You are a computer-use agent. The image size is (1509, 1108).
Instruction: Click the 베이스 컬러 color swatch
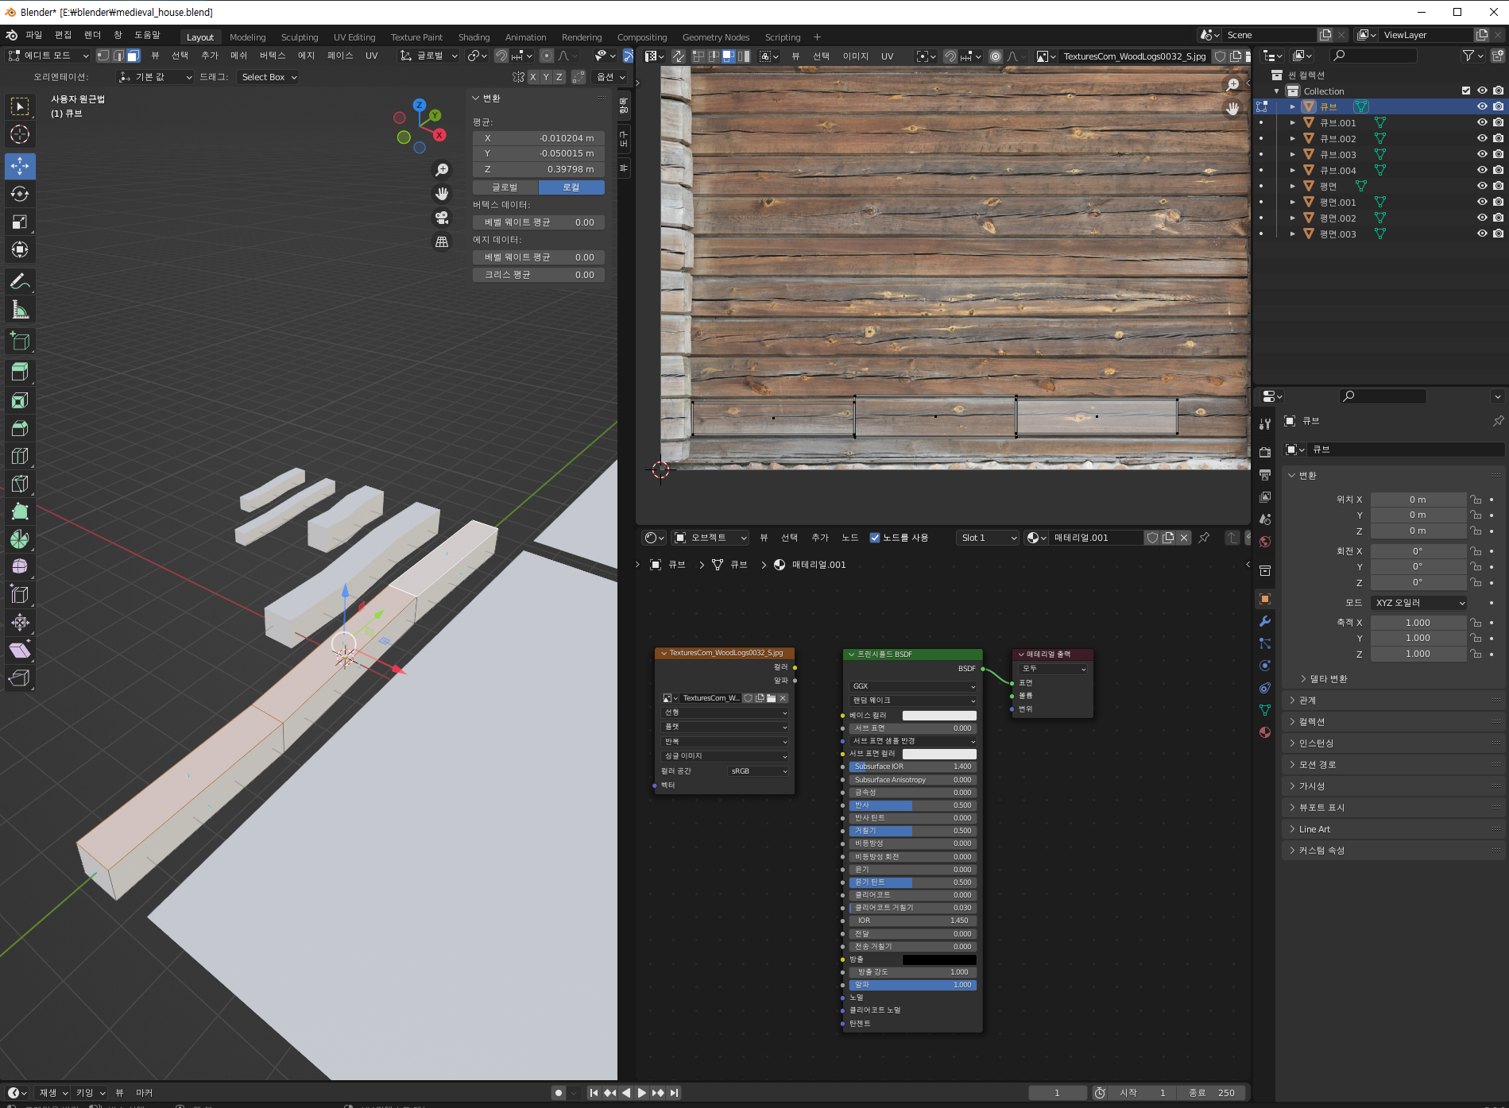939,716
